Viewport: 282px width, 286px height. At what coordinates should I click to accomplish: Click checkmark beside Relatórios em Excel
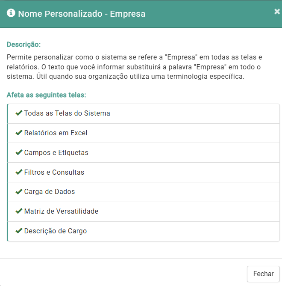click(x=19, y=133)
